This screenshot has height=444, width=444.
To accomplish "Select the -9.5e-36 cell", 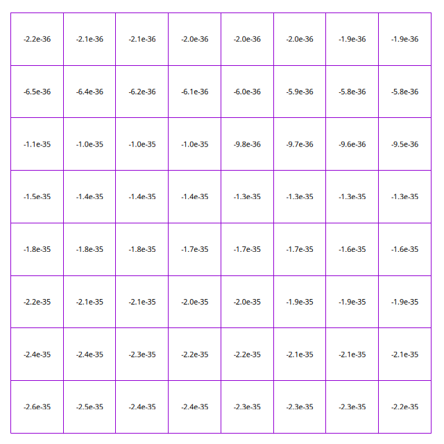I will tap(404, 144).
